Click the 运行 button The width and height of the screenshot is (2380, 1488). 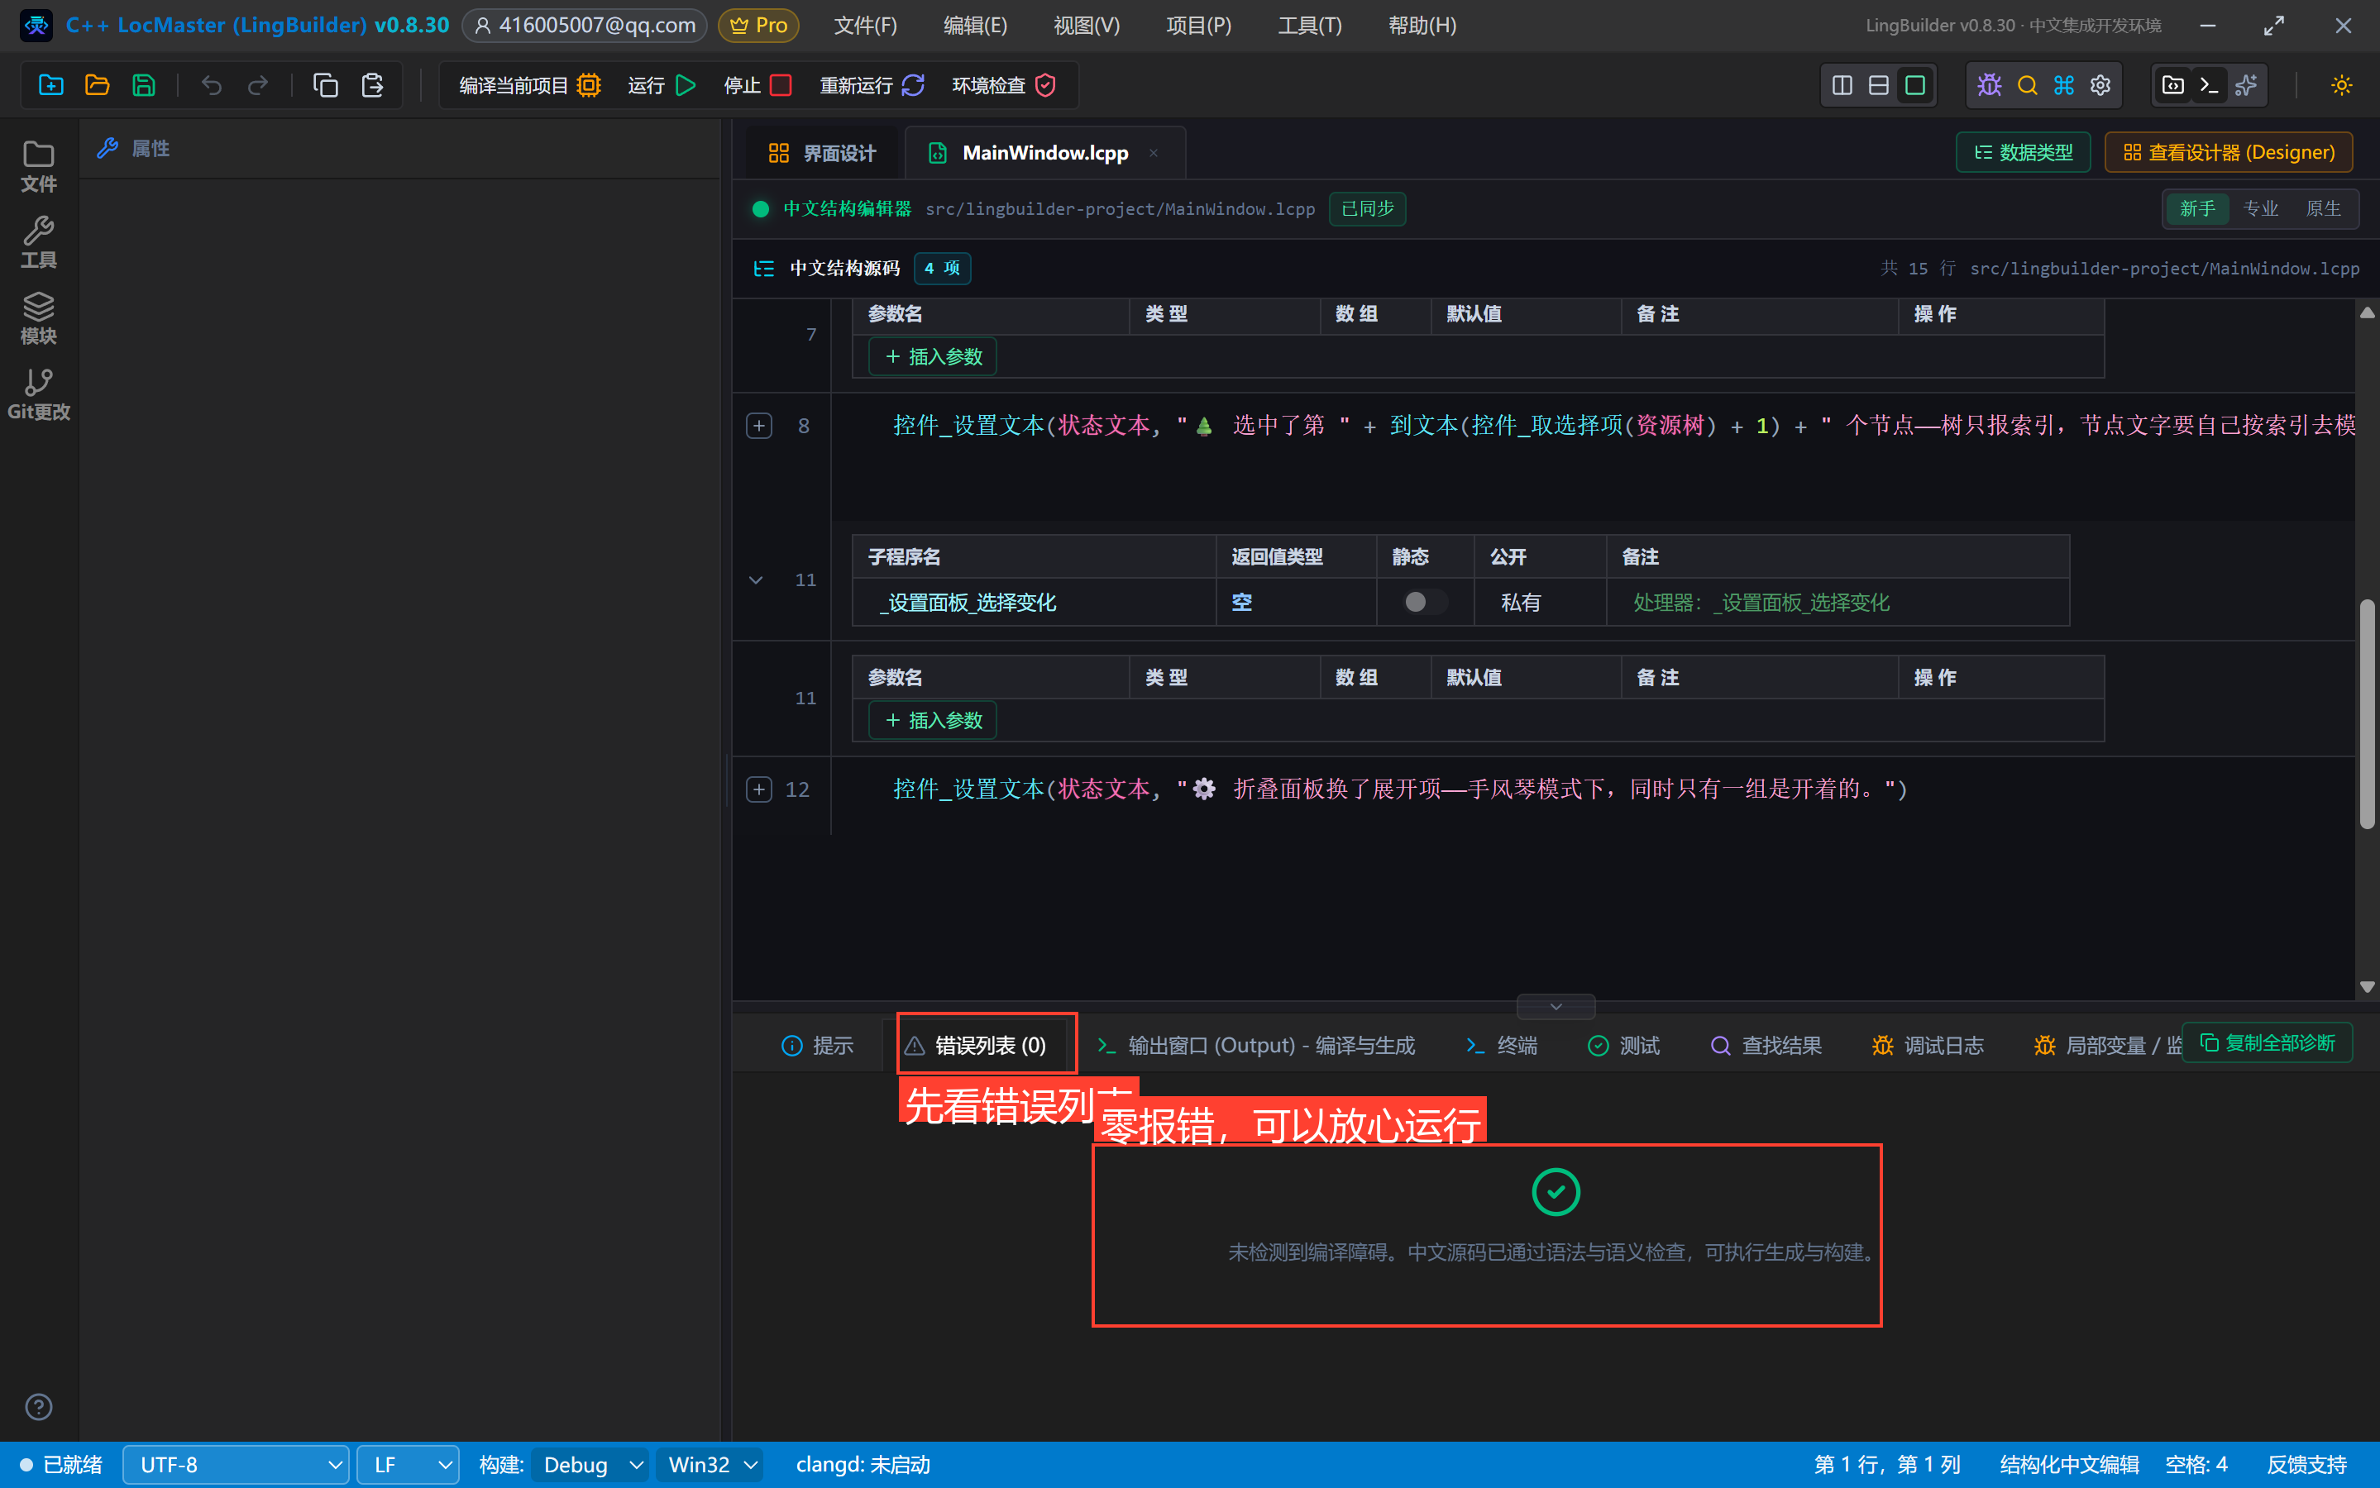coord(662,86)
